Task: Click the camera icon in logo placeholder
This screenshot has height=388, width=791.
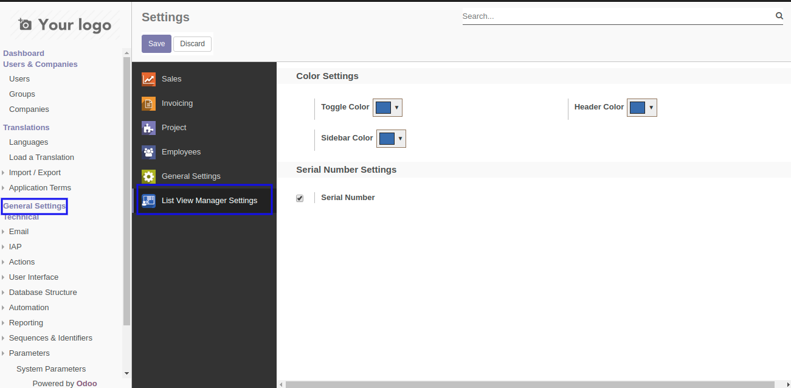Action: [x=25, y=25]
